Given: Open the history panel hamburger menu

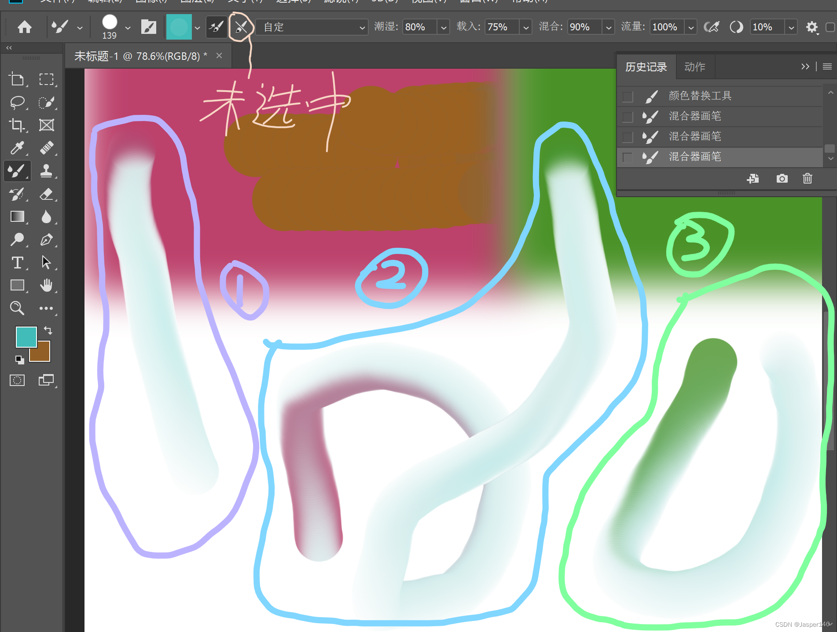Looking at the screenshot, I should 827,67.
